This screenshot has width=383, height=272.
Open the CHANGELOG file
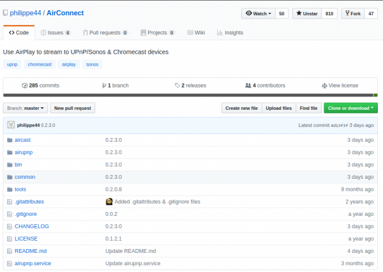coord(32,227)
